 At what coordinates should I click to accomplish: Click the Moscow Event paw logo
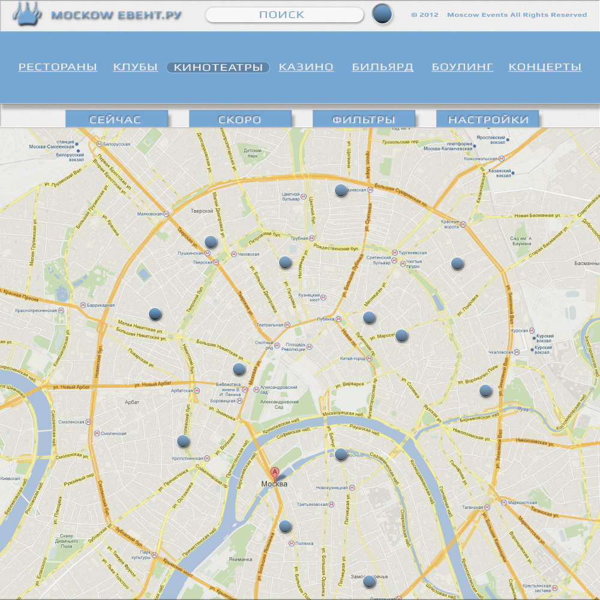point(28,14)
